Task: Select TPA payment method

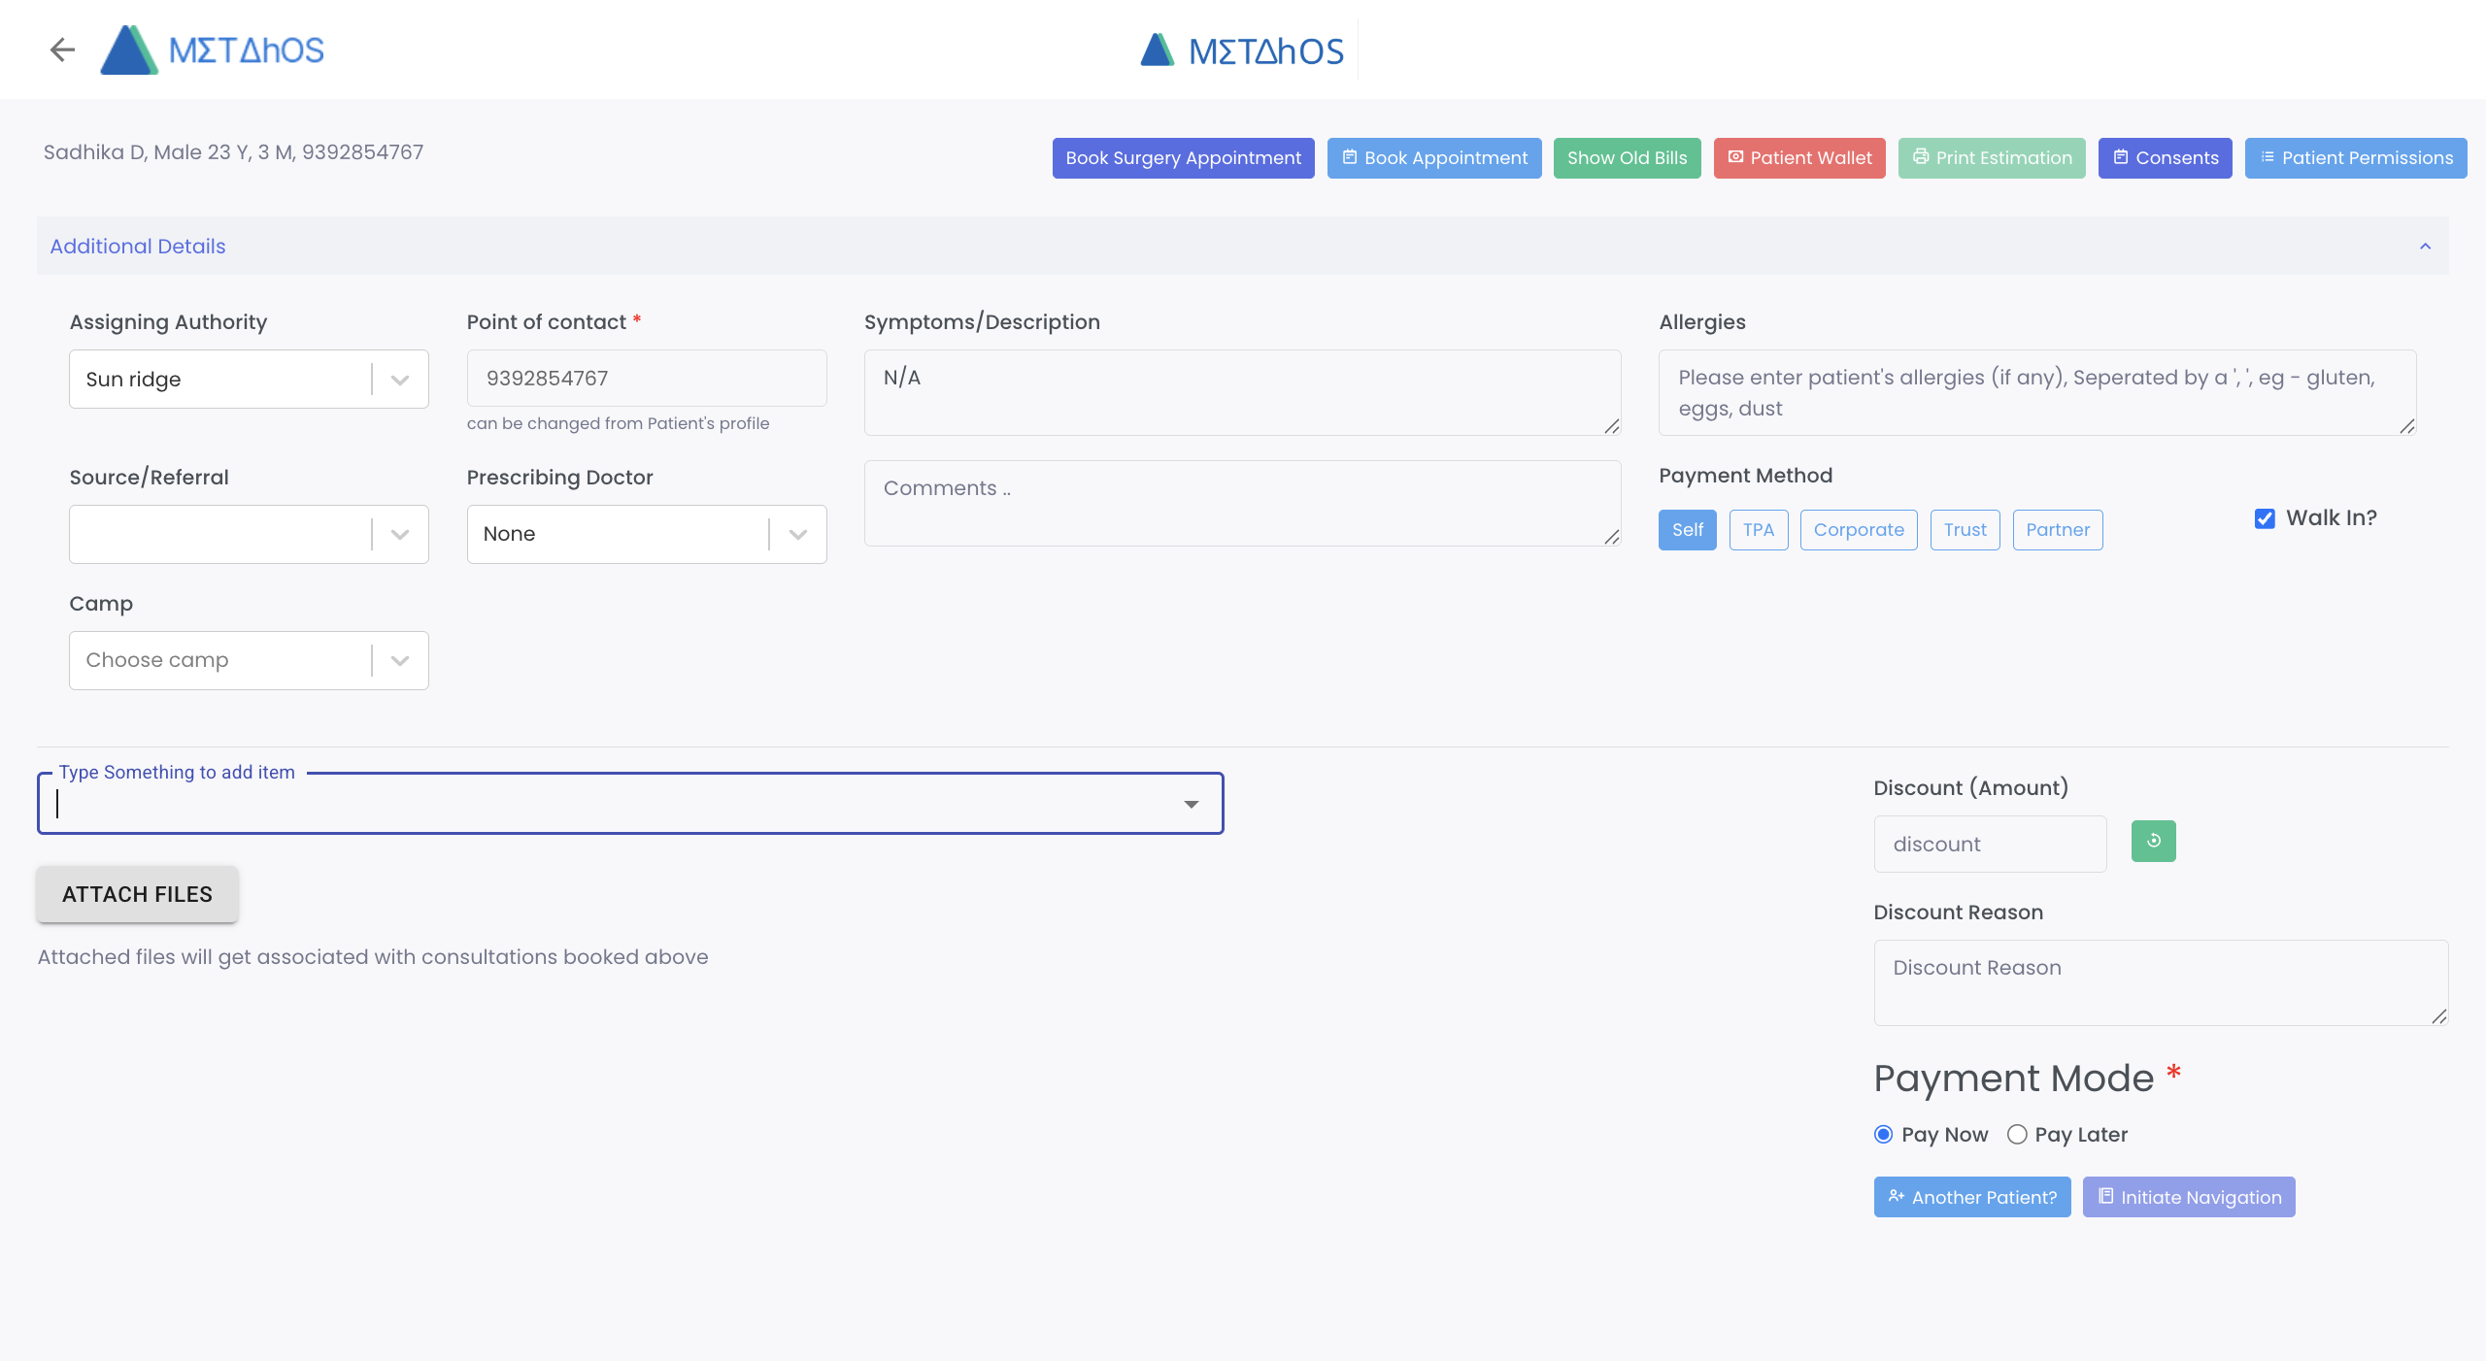Action: click(1758, 530)
